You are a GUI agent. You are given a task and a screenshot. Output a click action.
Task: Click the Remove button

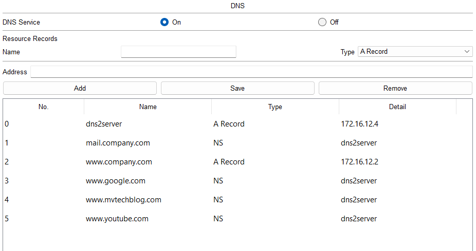(x=395, y=88)
